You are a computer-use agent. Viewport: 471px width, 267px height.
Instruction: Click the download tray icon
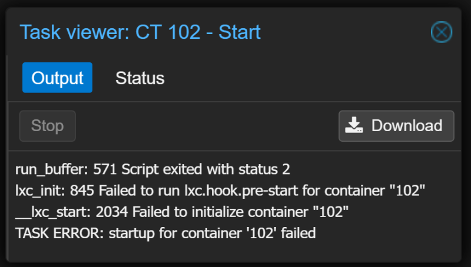click(354, 125)
